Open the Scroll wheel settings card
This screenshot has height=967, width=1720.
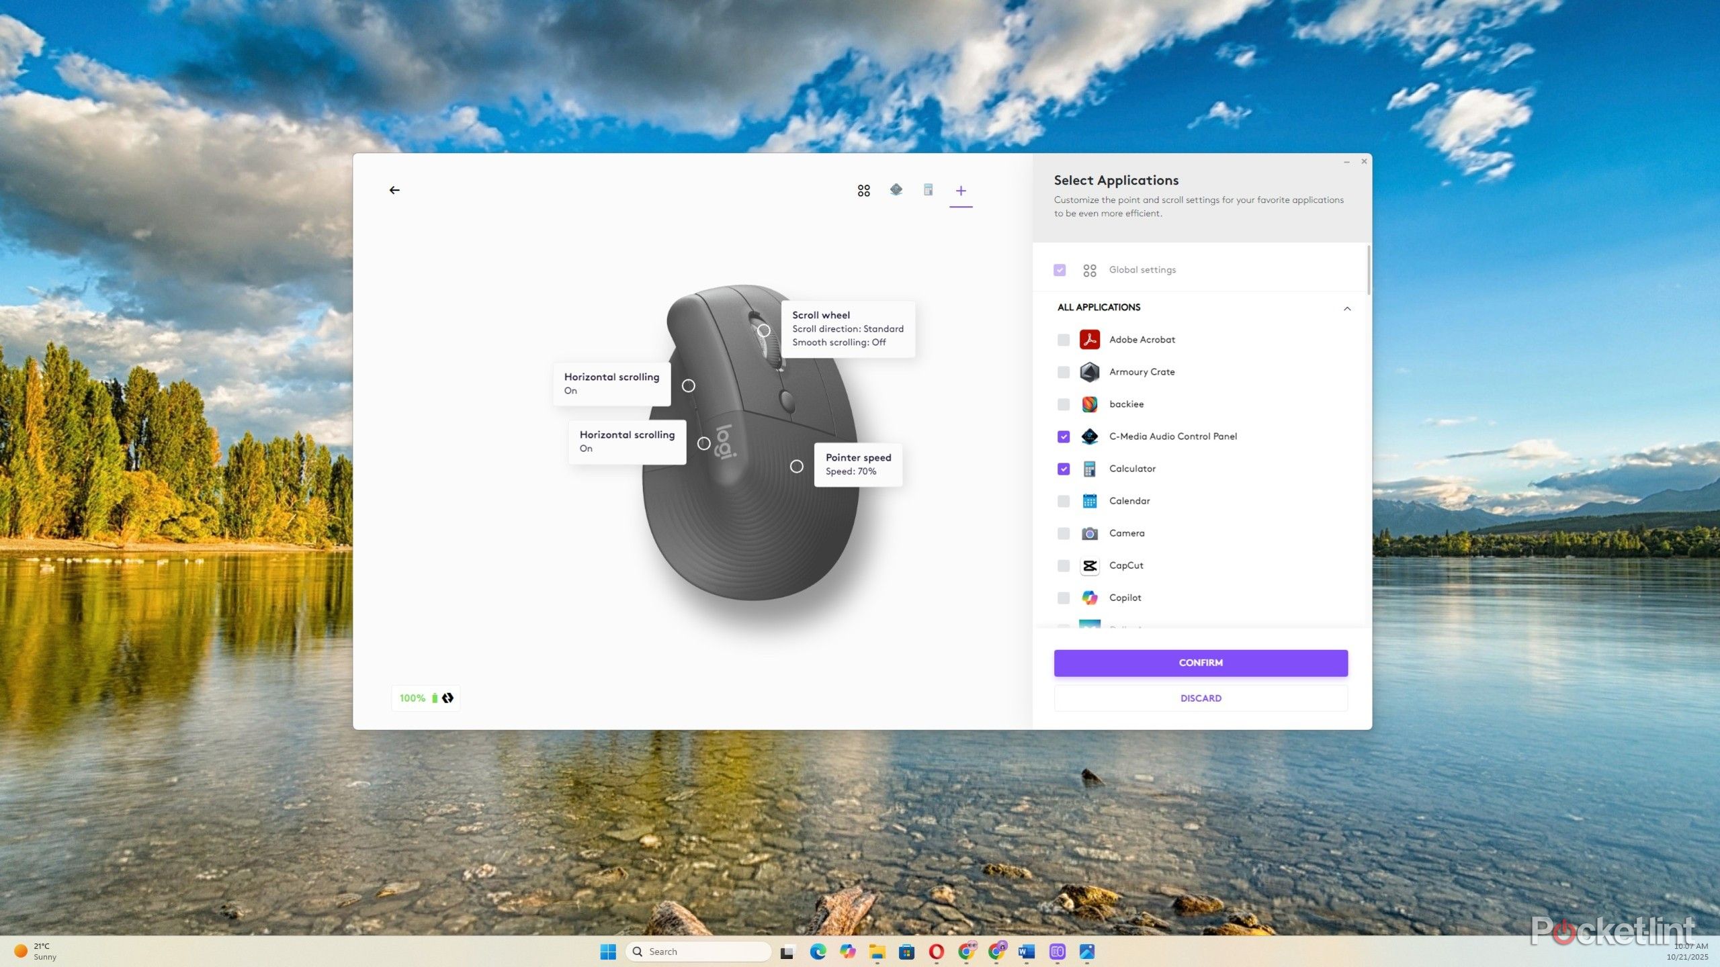(848, 328)
